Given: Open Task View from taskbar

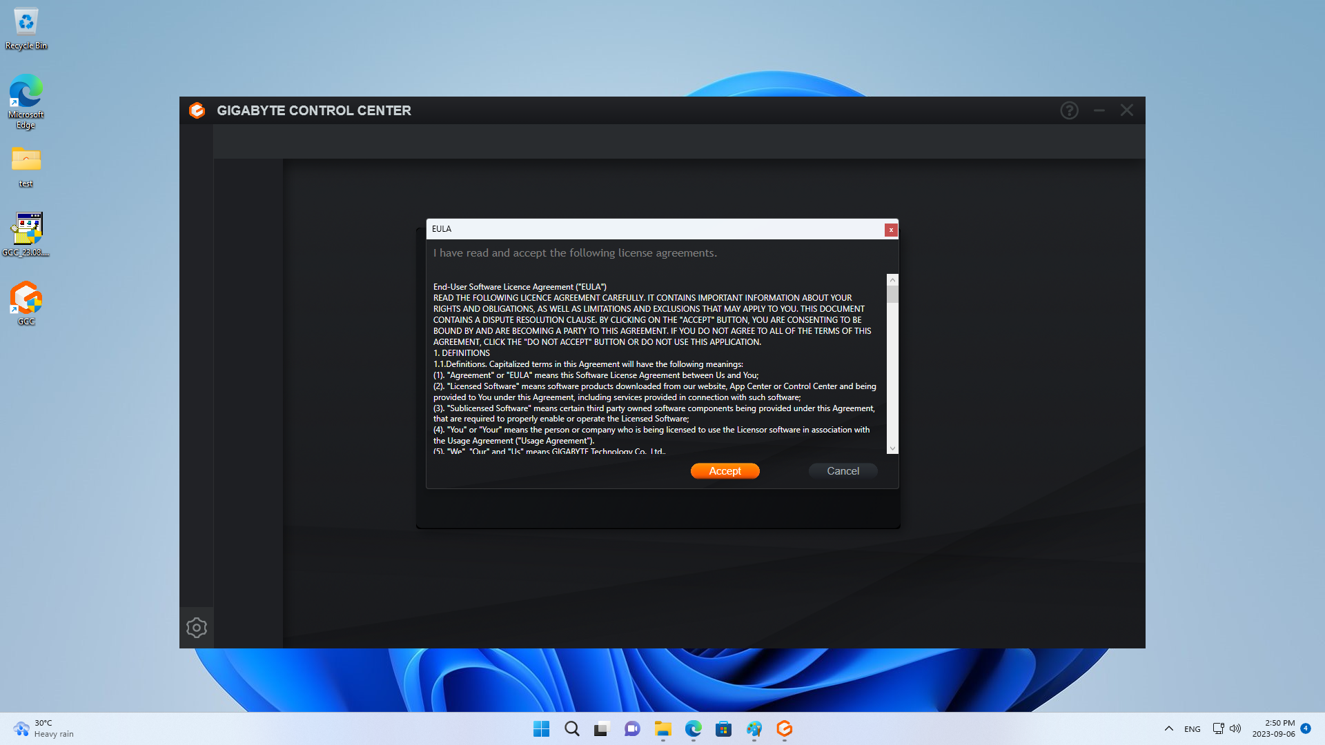Looking at the screenshot, I should [x=602, y=729].
